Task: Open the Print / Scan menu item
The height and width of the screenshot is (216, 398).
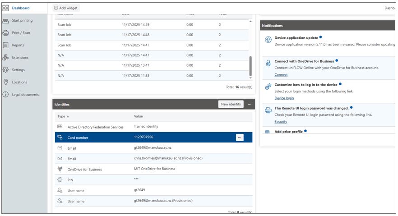Action: [21, 33]
